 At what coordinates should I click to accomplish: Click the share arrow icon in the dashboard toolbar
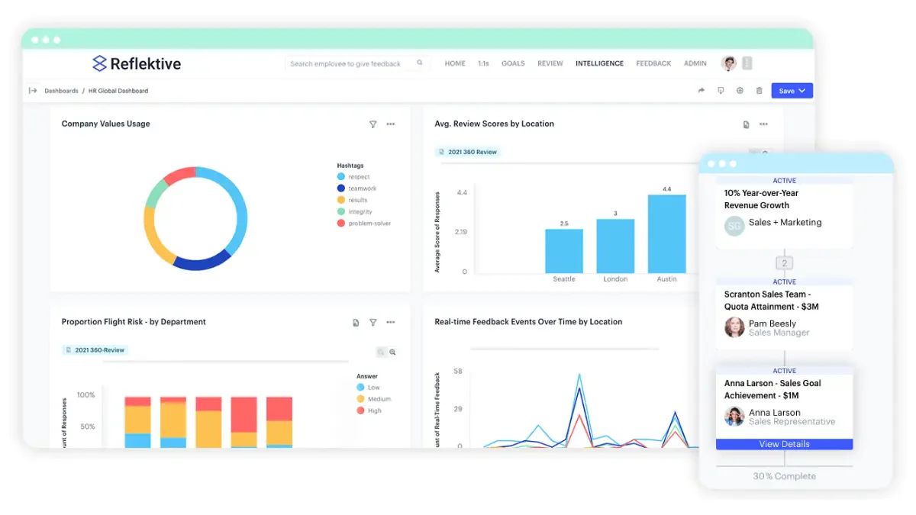701,91
